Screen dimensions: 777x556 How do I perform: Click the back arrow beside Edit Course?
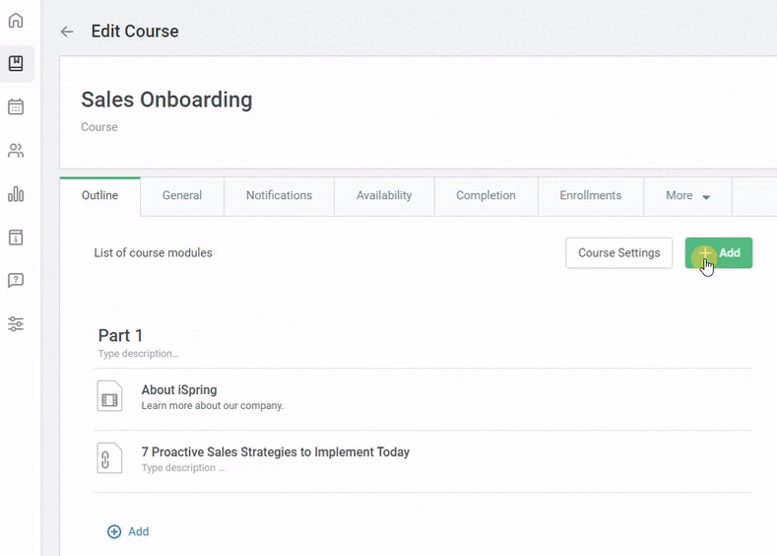point(67,32)
